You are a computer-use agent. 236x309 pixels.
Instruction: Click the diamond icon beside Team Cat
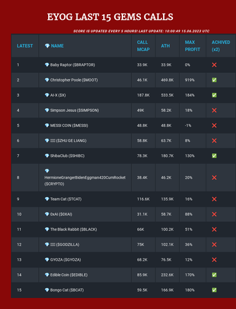point(47,199)
